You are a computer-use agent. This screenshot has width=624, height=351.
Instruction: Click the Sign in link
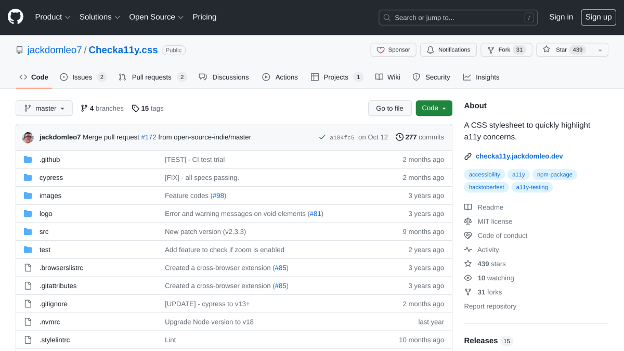pos(561,17)
